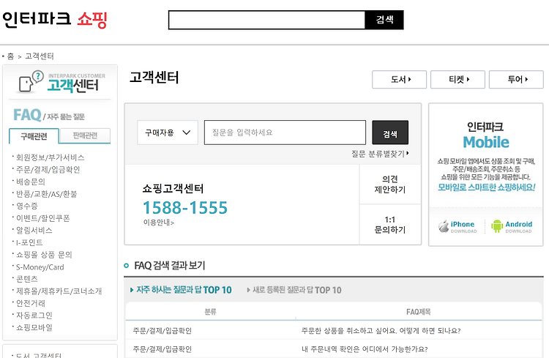This screenshot has height=358, width=549.
Task: Open 쇼핑모바일 FAQ category
Action: 34,327
